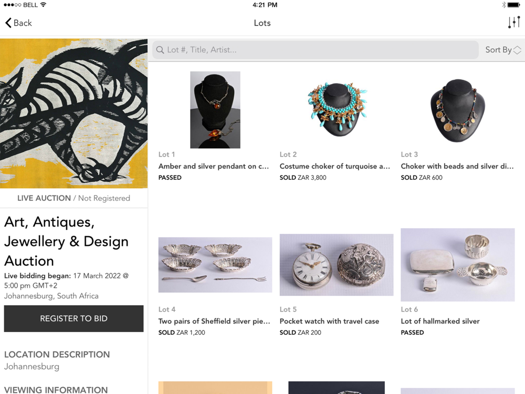525x394 pixels.
Task: Tap the auction banner zebra artwork
Action: 73,113
